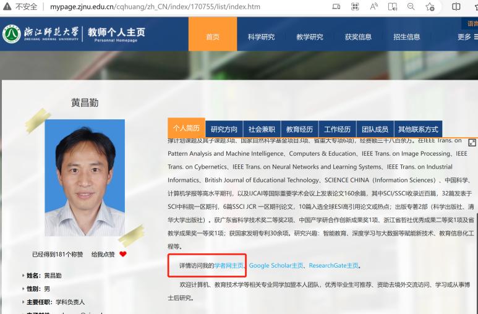This screenshot has height=314, width=478.
Task: Click the 已经得到181个称赞 count text
Action: [58, 254]
